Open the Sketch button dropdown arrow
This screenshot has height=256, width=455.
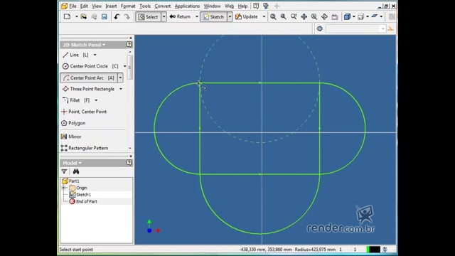230,17
